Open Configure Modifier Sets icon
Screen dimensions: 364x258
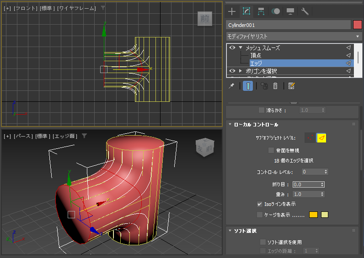(x=291, y=86)
